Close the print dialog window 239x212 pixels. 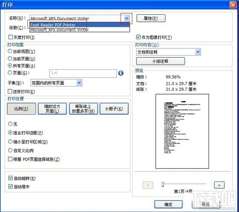[233, 5]
